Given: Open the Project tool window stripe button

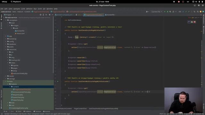Looking at the screenshot, I should click(x=1, y=17).
